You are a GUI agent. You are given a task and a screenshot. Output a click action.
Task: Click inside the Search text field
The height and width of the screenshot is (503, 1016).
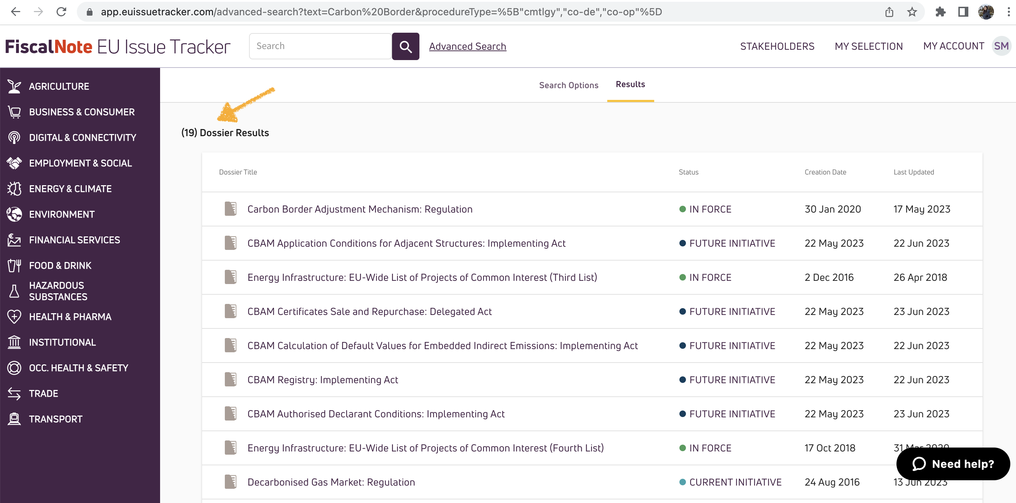tap(320, 46)
